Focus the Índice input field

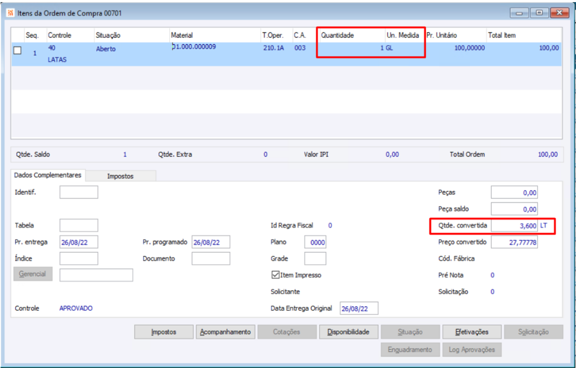(79, 258)
